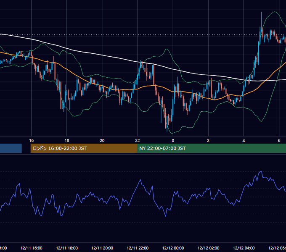Viewport: 286px width, 252px height.
Task: Click the 6 hour label on upper time axis
Action: pyautogui.click(x=279, y=140)
